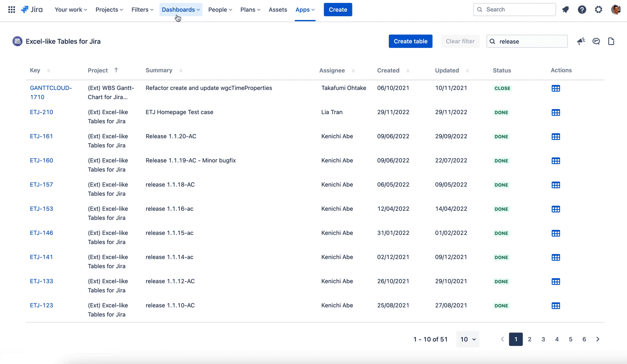Open Jira settings gear
The image size is (627, 364).
point(598,9)
